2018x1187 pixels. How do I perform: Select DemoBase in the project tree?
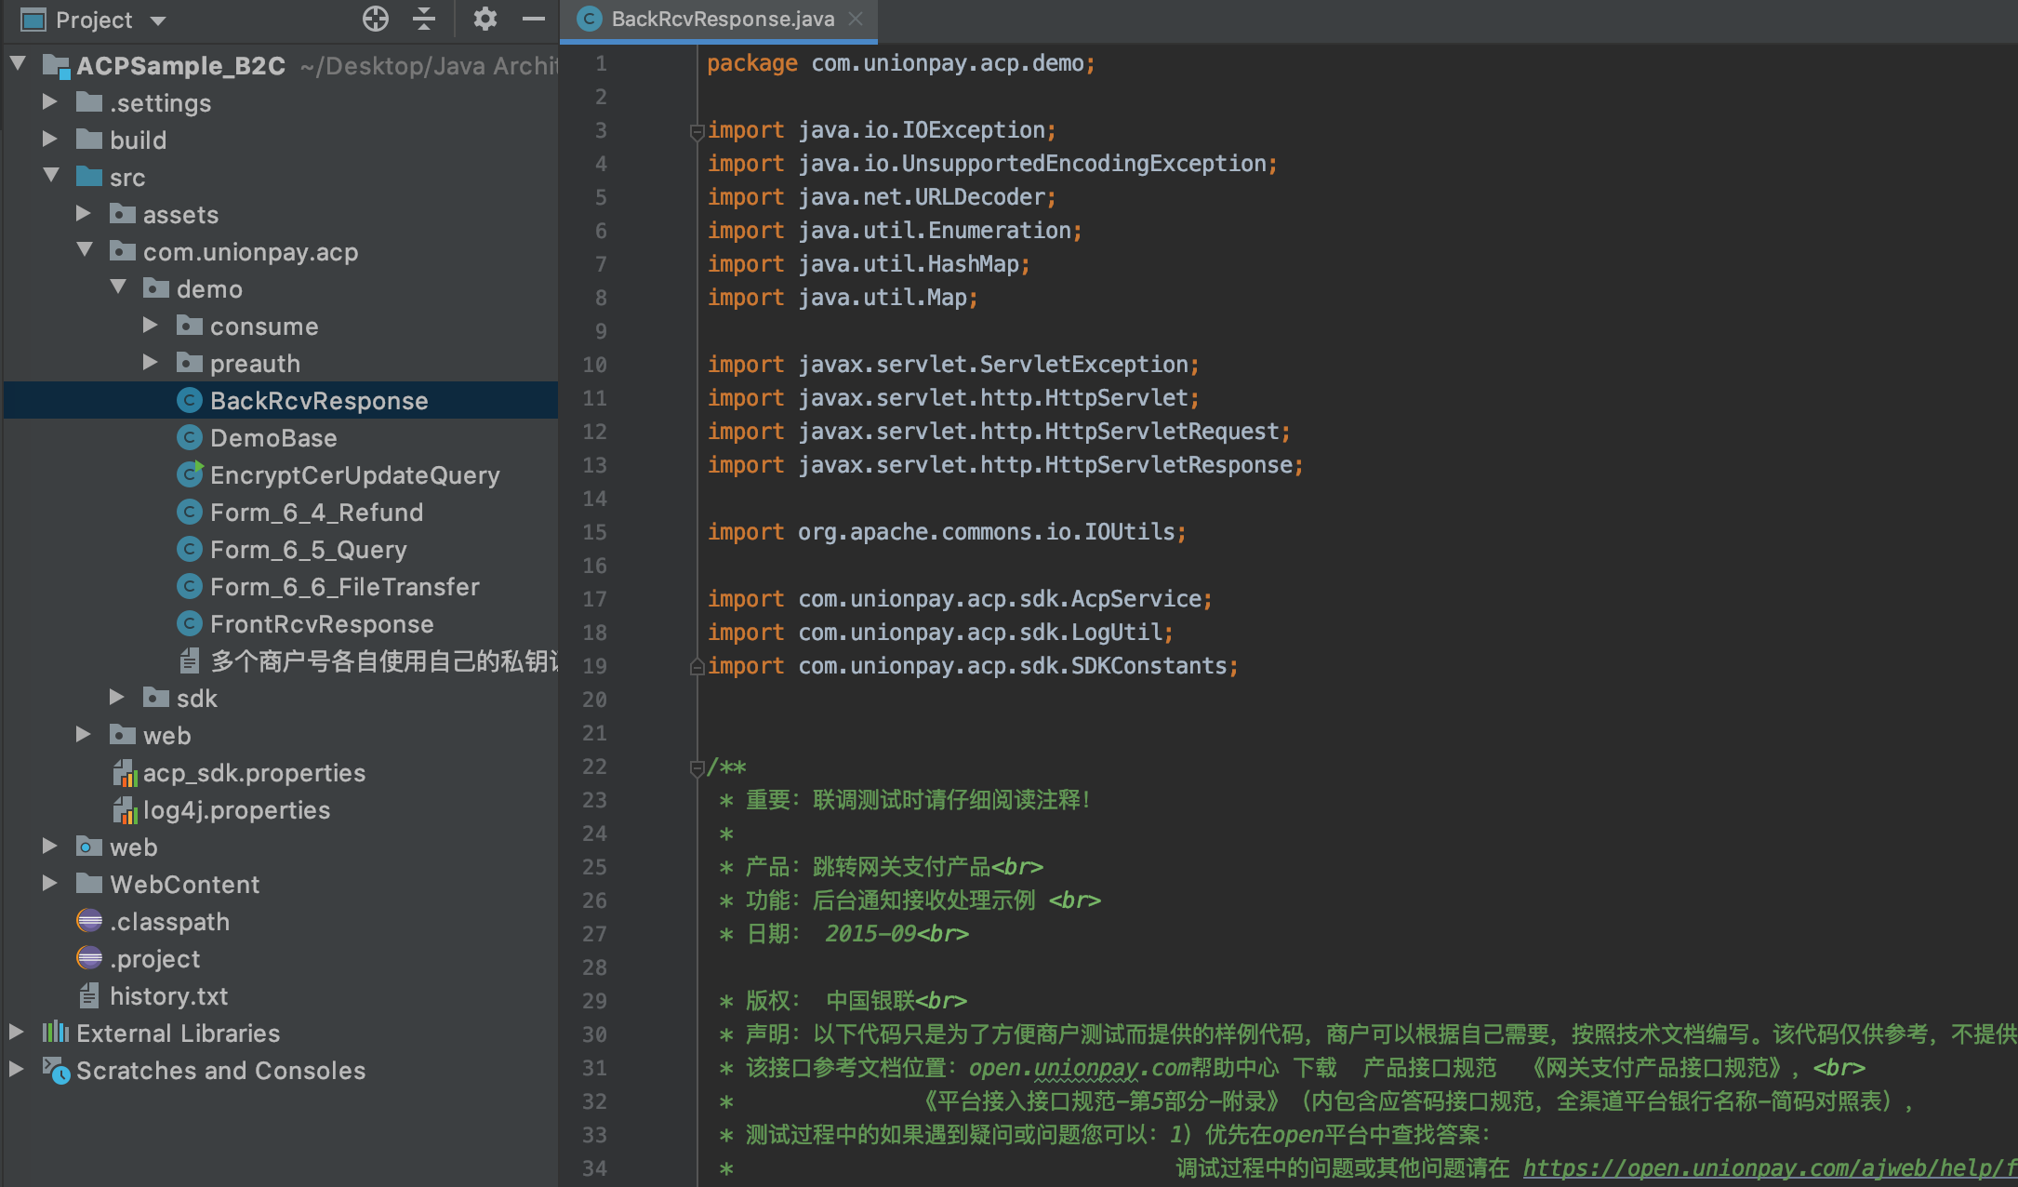273,437
